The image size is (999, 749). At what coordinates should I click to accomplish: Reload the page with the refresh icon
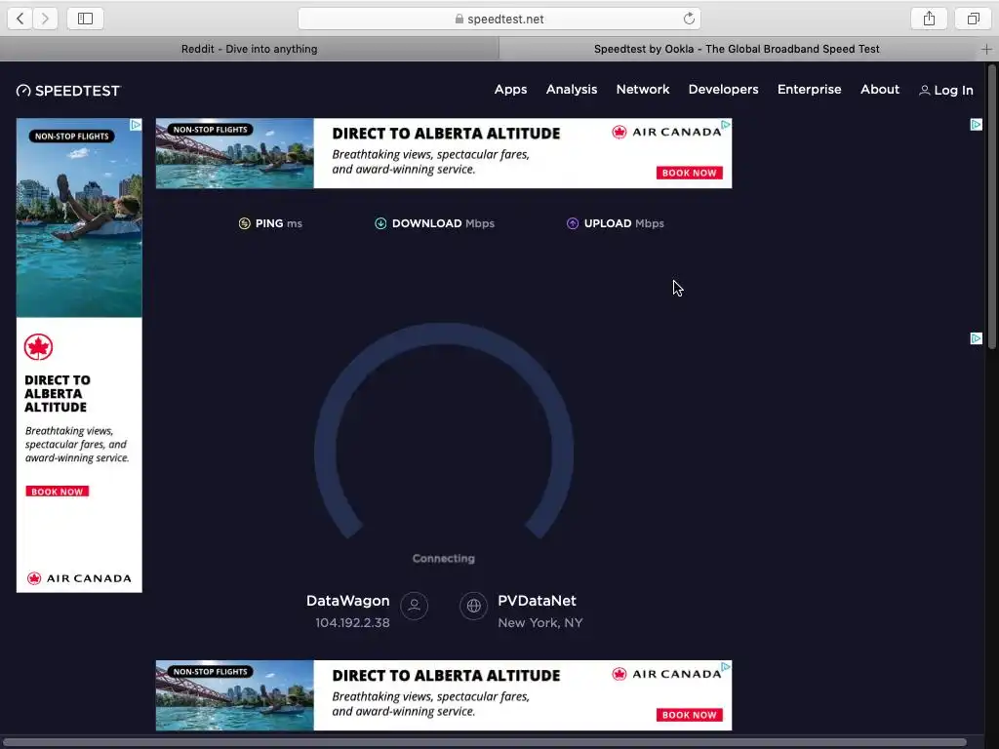pyautogui.click(x=689, y=19)
